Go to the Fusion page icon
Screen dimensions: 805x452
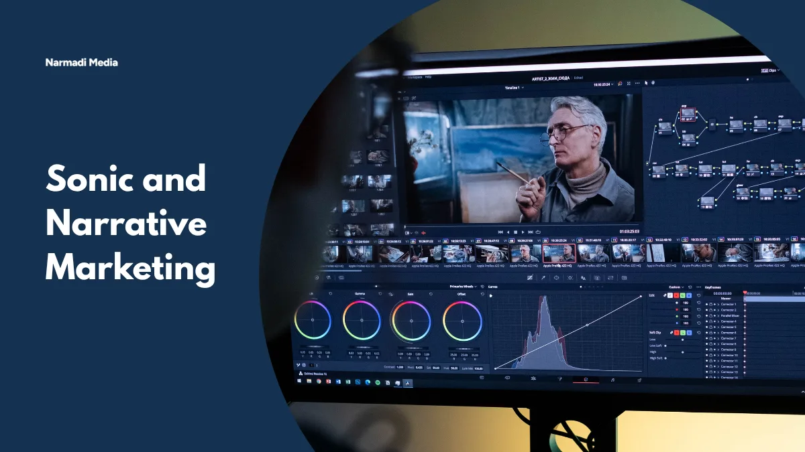coord(559,379)
